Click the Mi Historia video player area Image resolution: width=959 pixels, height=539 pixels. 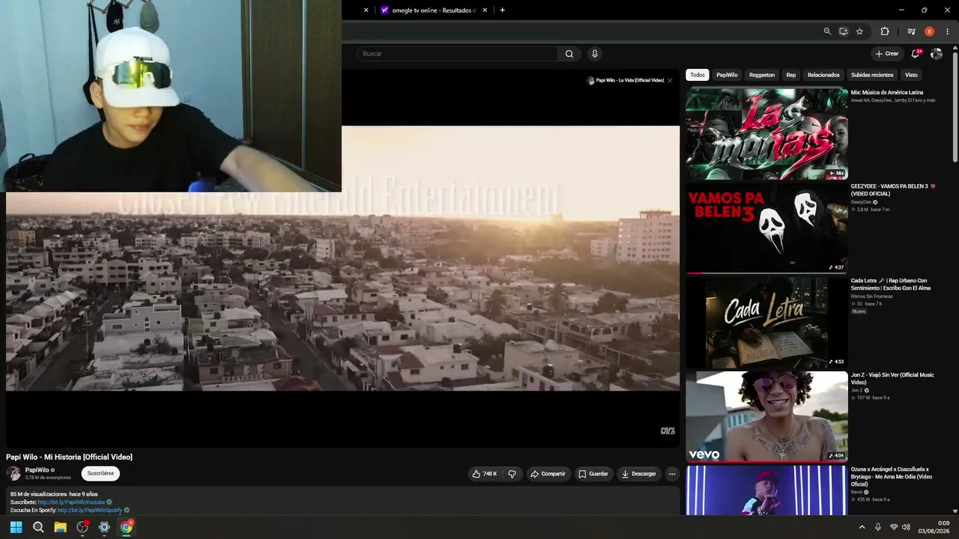342,258
